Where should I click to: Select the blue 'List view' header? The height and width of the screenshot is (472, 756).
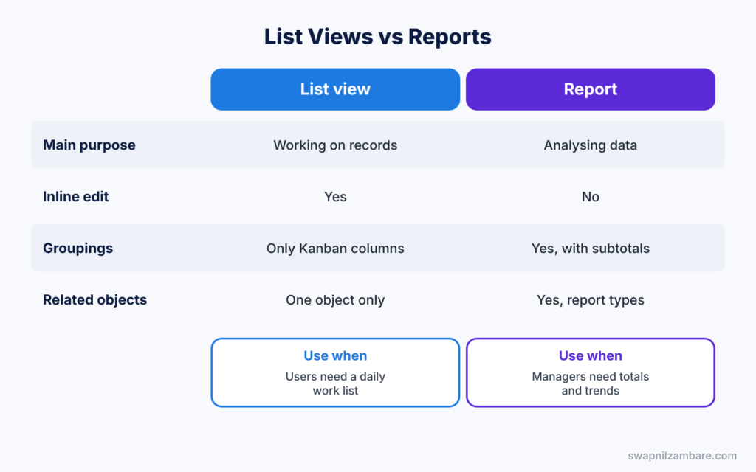tap(335, 89)
